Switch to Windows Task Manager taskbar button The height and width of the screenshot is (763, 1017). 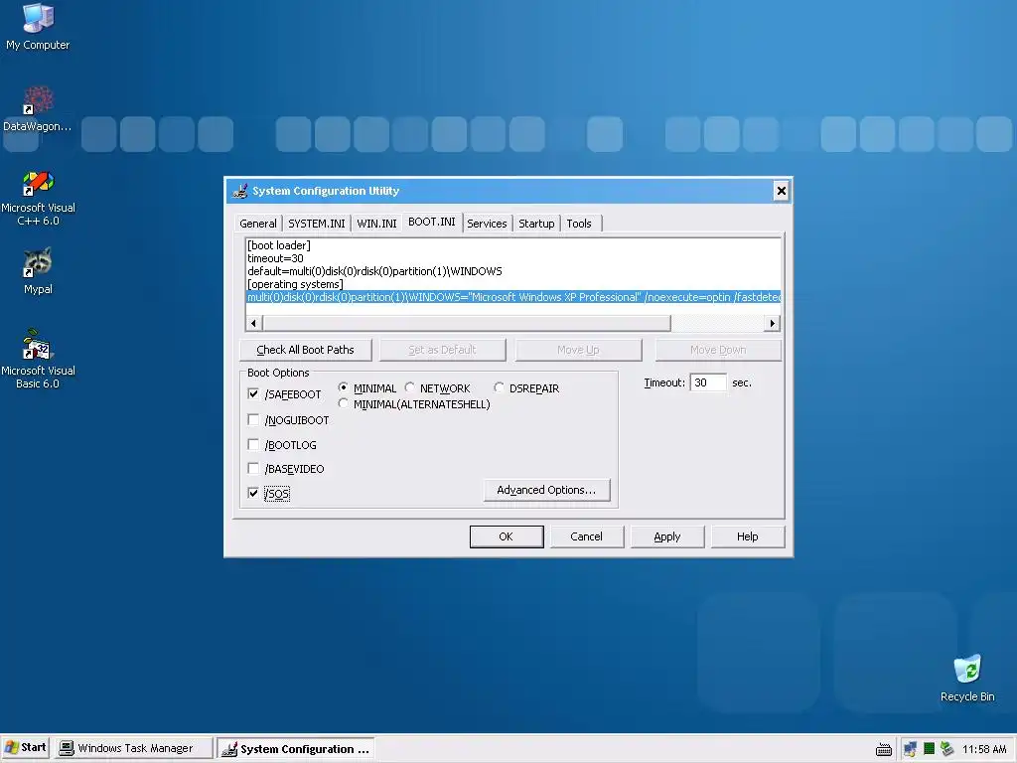(134, 748)
